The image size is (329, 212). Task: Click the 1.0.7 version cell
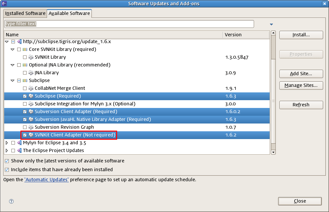coord(231,127)
